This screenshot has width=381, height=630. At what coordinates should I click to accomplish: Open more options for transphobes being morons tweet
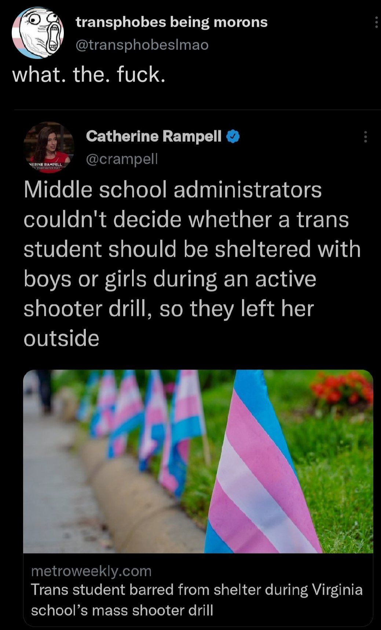pos(376,22)
